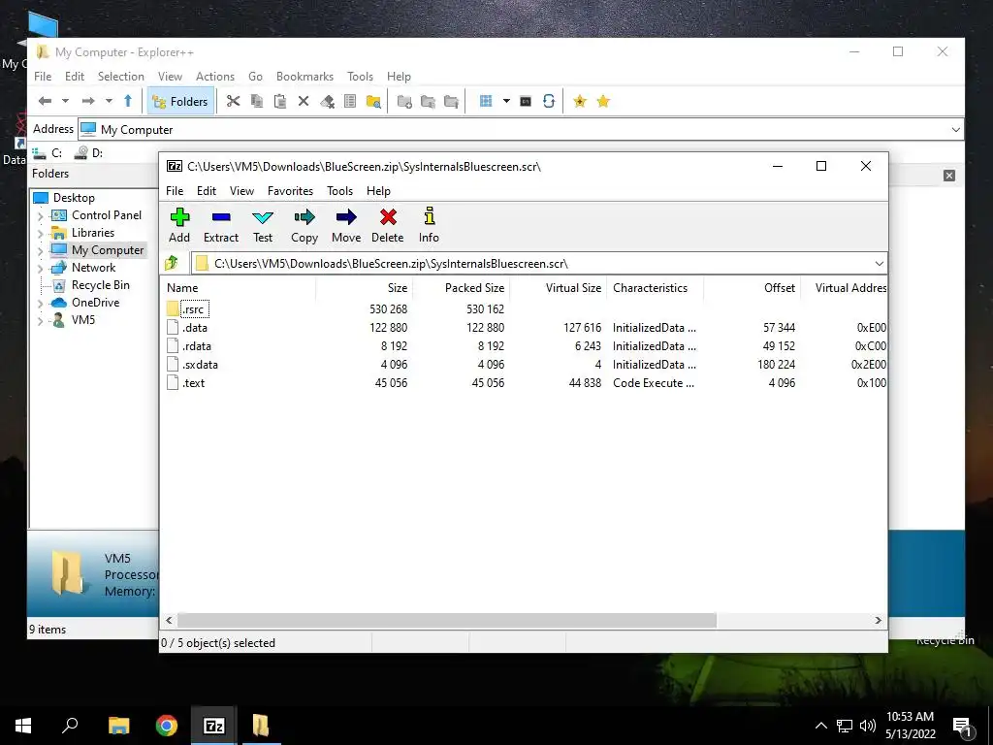
Task: Open the Explorer++ Actions menu
Action: coord(214,76)
